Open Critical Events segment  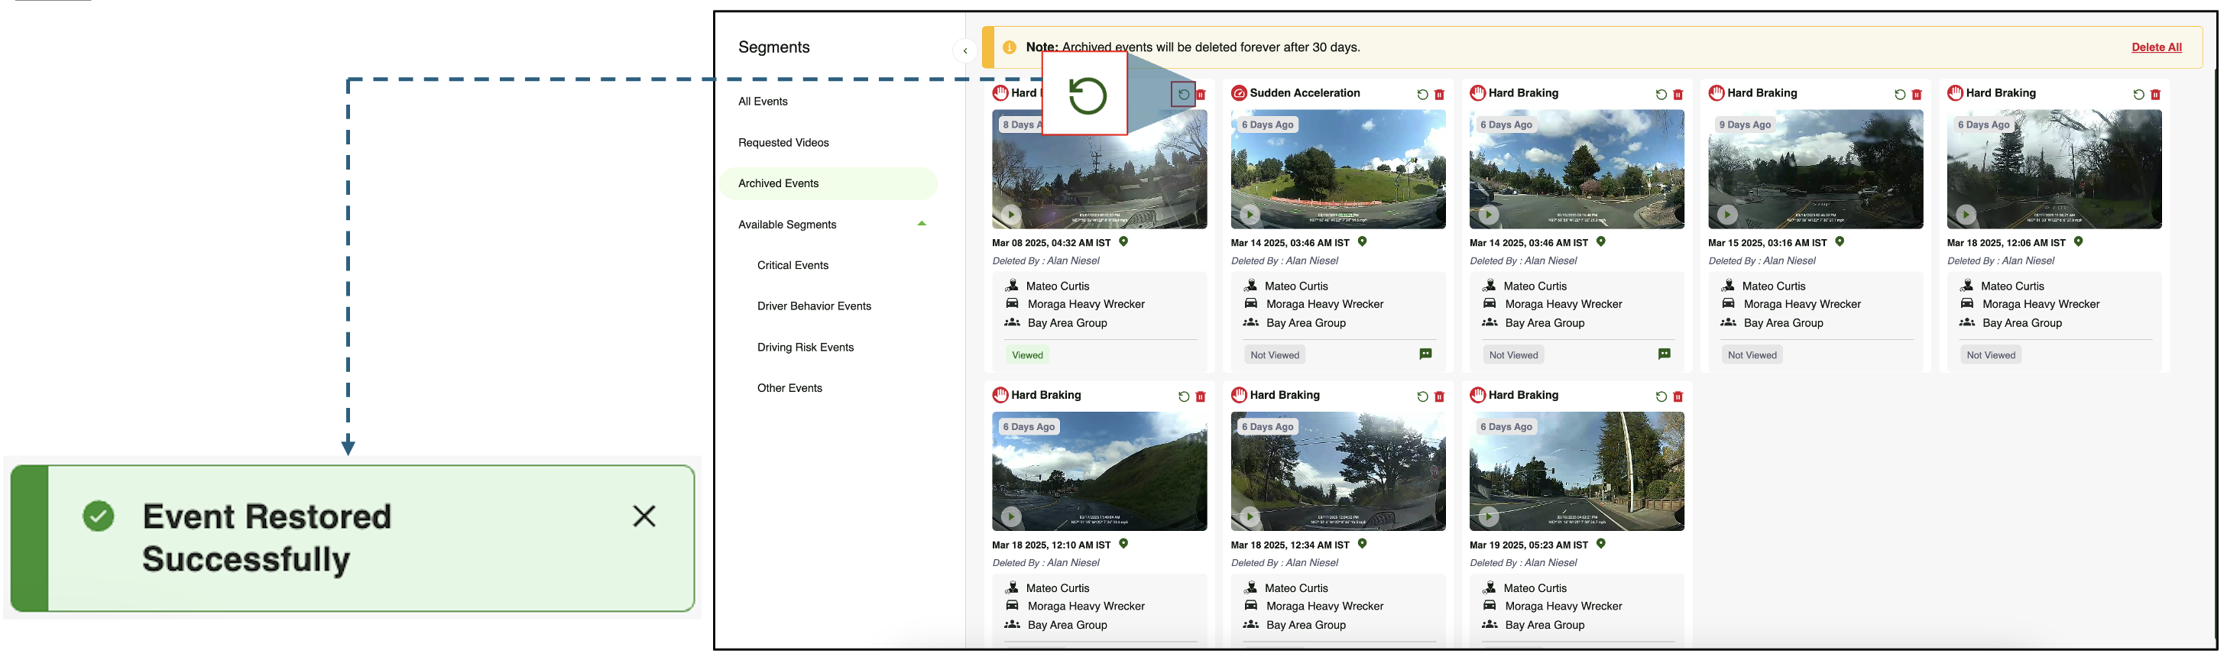793,265
